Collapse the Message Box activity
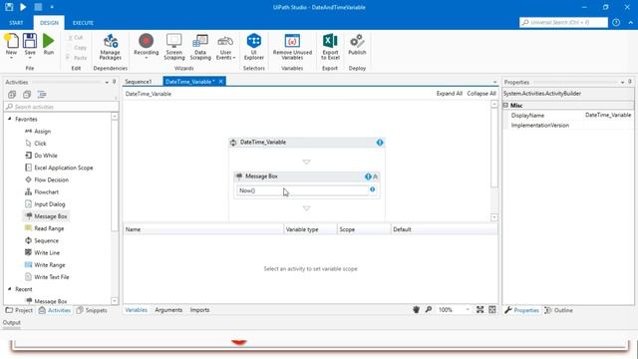Viewport: 638px width, 359px height. 376,177
